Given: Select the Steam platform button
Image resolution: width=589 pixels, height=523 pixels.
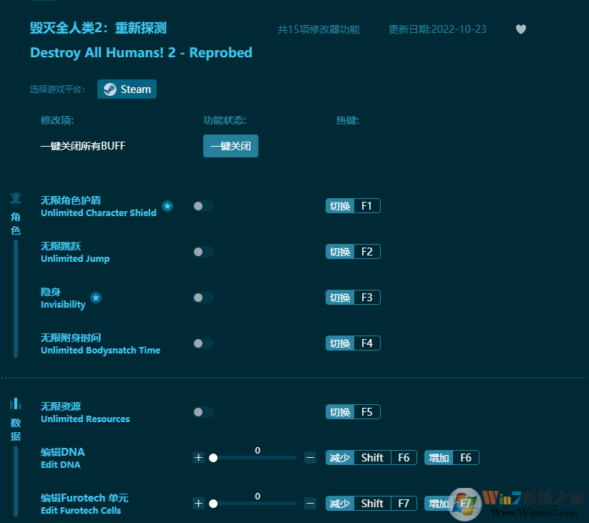Looking at the screenshot, I should pos(127,89).
